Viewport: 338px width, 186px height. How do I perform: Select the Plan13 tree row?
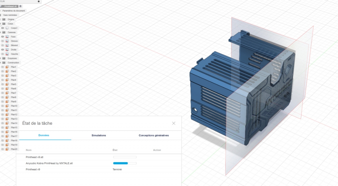(x=10, y=119)
